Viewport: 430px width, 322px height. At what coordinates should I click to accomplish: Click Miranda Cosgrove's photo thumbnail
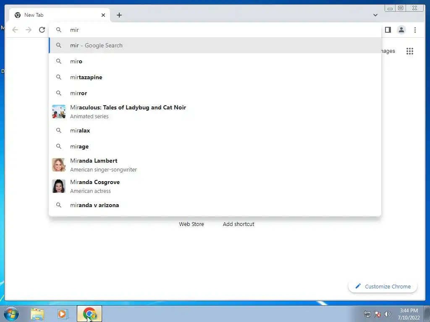(59, 186)
